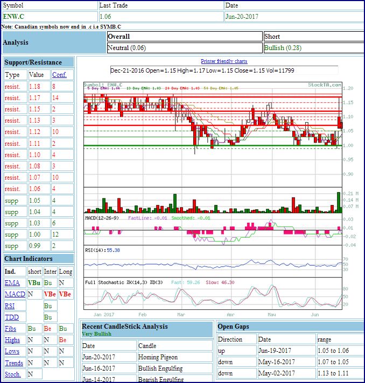This screenshot has width=365, height=383.
Task: Click the 'Chart Indicators' panel header
Action: coord(39,259)
